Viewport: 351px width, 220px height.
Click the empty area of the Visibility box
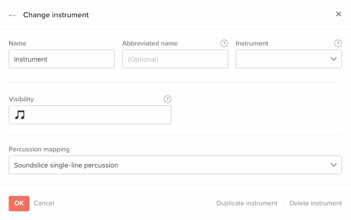96,115
